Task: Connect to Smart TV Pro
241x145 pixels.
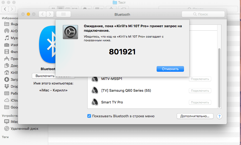Action: point(200,102)
